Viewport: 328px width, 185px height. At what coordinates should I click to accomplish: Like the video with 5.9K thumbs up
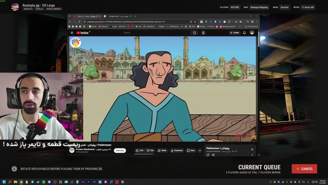click(139, 151)
